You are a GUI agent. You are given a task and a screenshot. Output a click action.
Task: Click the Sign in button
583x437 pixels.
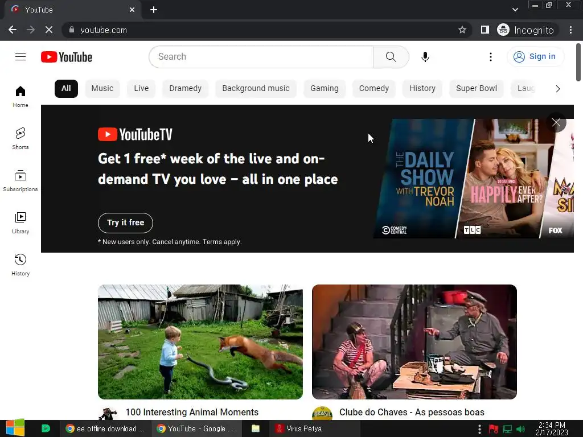(535, 56)
